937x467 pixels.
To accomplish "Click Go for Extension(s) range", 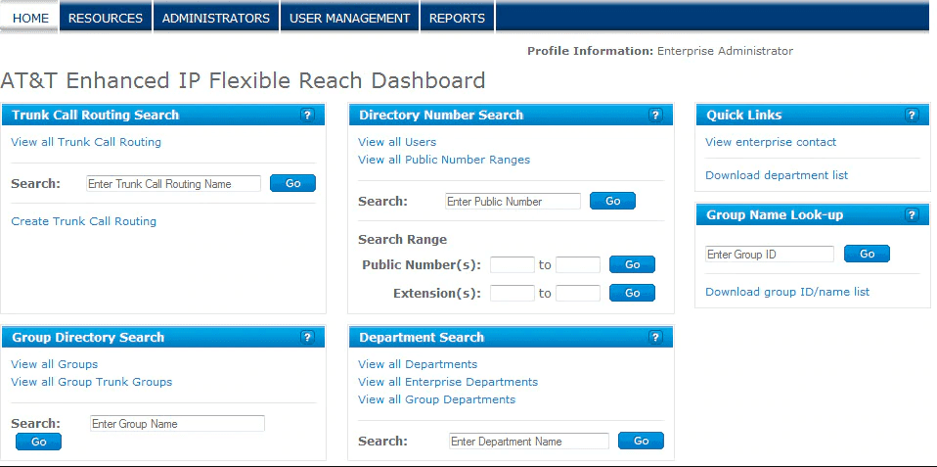I will pos(632,293).
